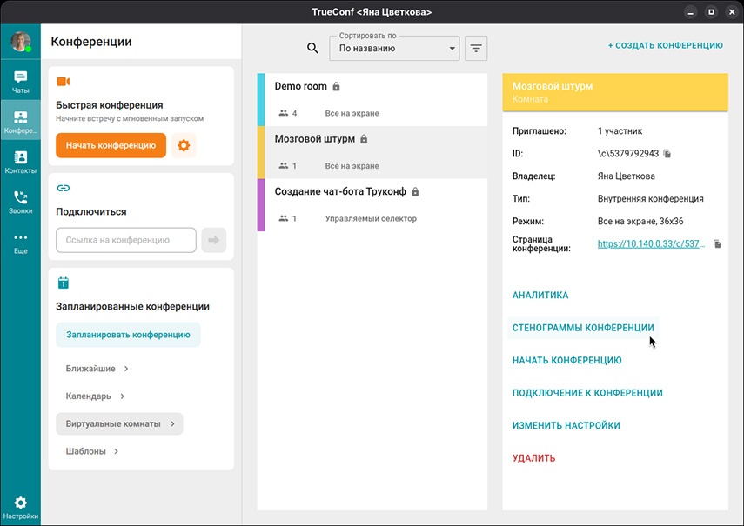Open the Еще (more) sidebar menu
Image resolution: width=744 pixels, height=526 pixels.
point(20,243)
